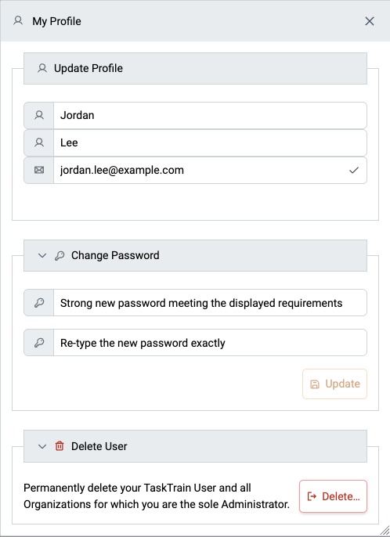Click the Update Profile header text
The height and width of the screenshot is (537, 390).
88,68
